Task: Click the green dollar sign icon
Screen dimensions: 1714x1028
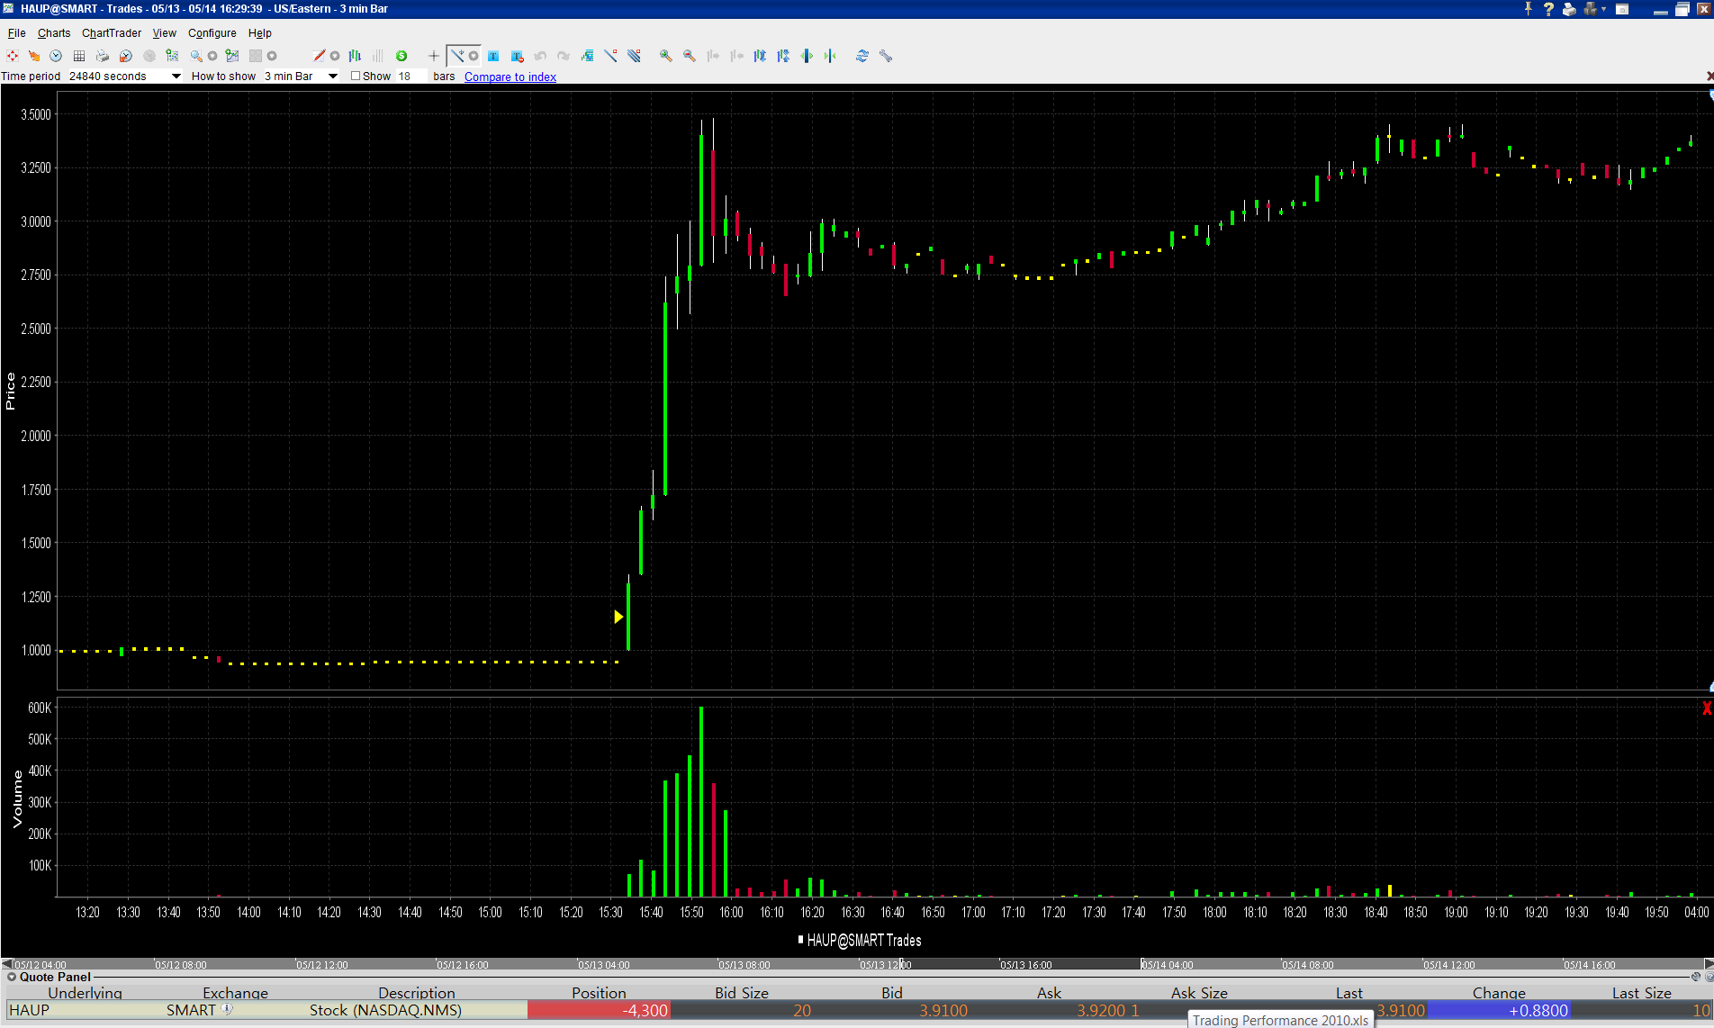Action: [401, 56]
